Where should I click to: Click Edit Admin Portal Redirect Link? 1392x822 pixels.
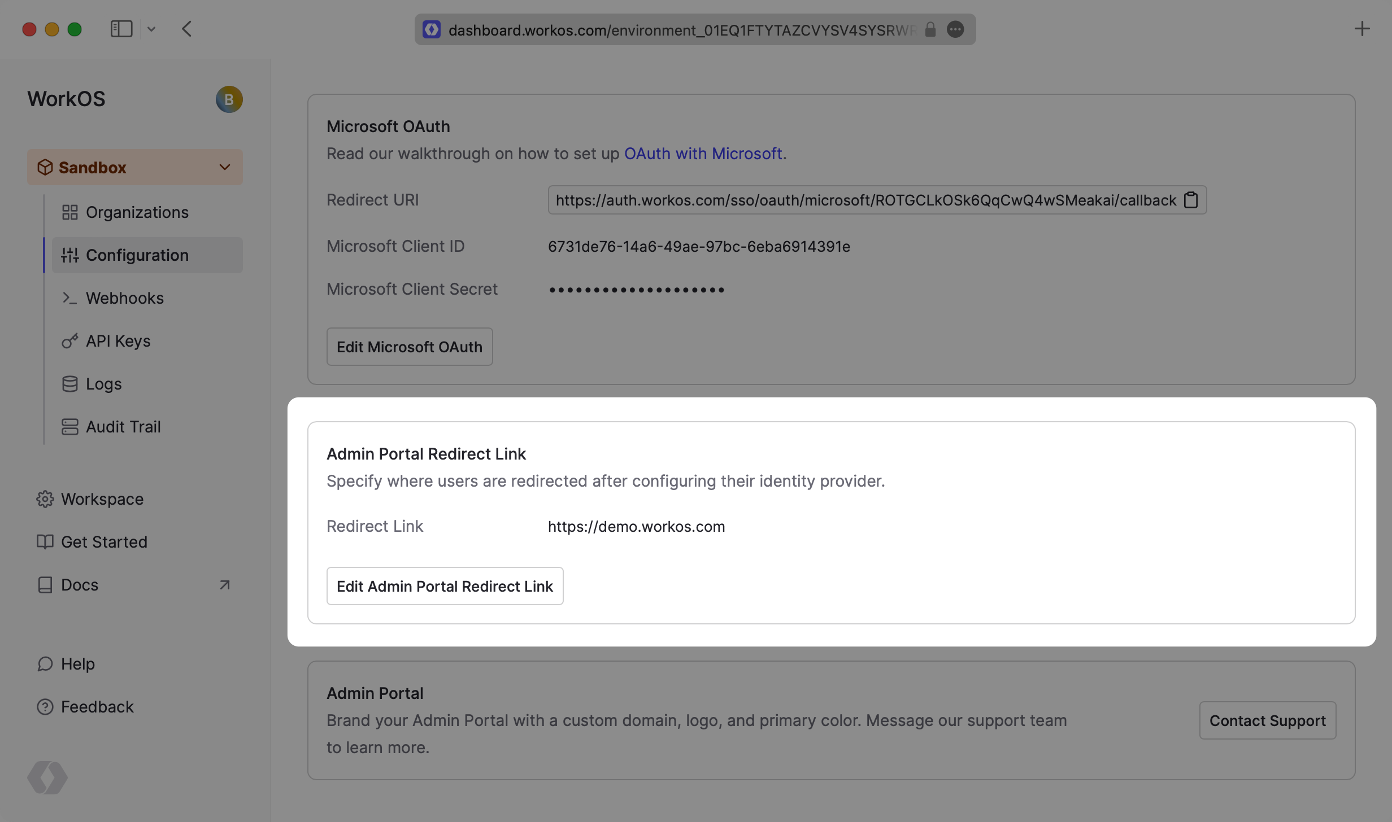click(x=445, y=586)
